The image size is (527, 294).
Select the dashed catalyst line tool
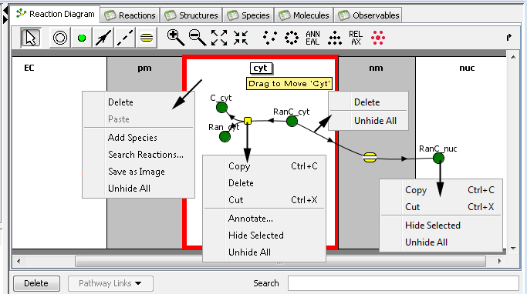125,38
